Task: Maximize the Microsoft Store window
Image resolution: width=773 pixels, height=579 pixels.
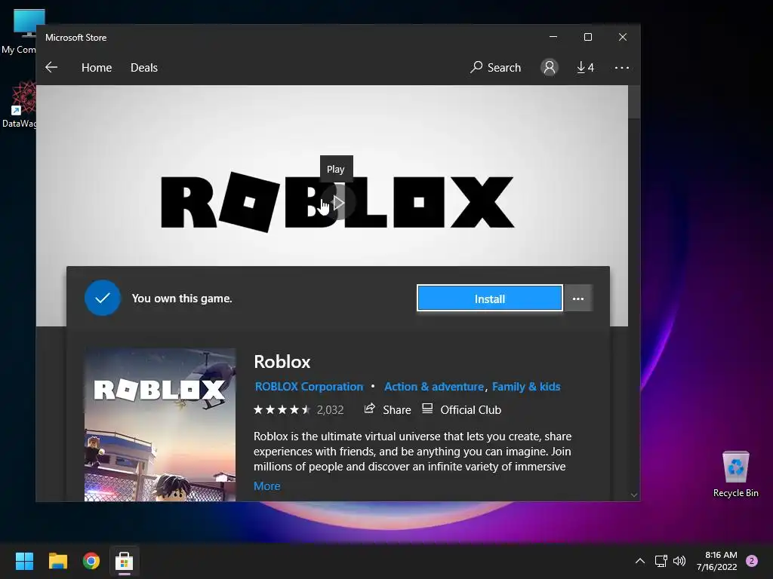Action: tap(587, 37)
